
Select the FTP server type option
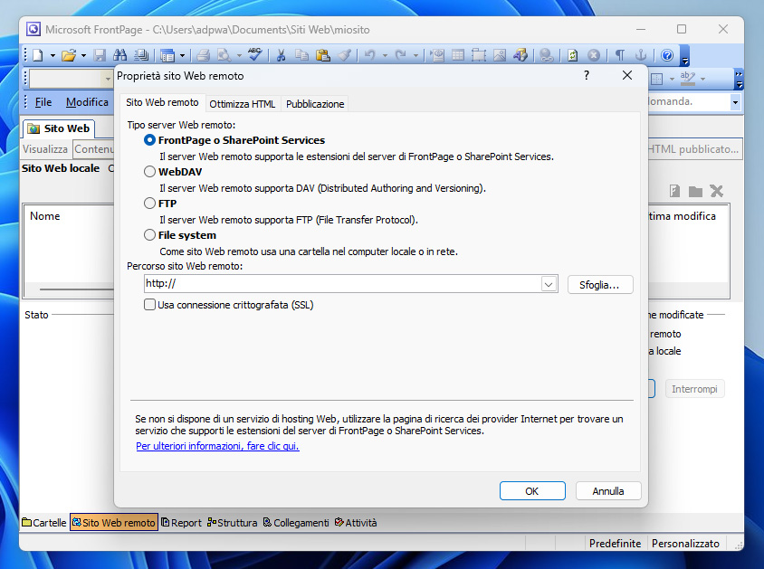tap(150, 204)
